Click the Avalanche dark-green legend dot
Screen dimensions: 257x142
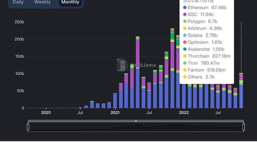coord(185,49)
